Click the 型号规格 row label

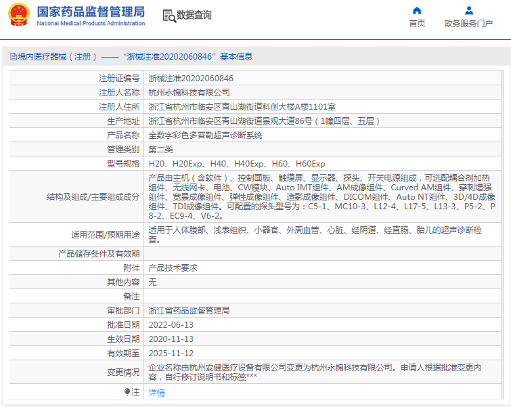coord(123,163)
